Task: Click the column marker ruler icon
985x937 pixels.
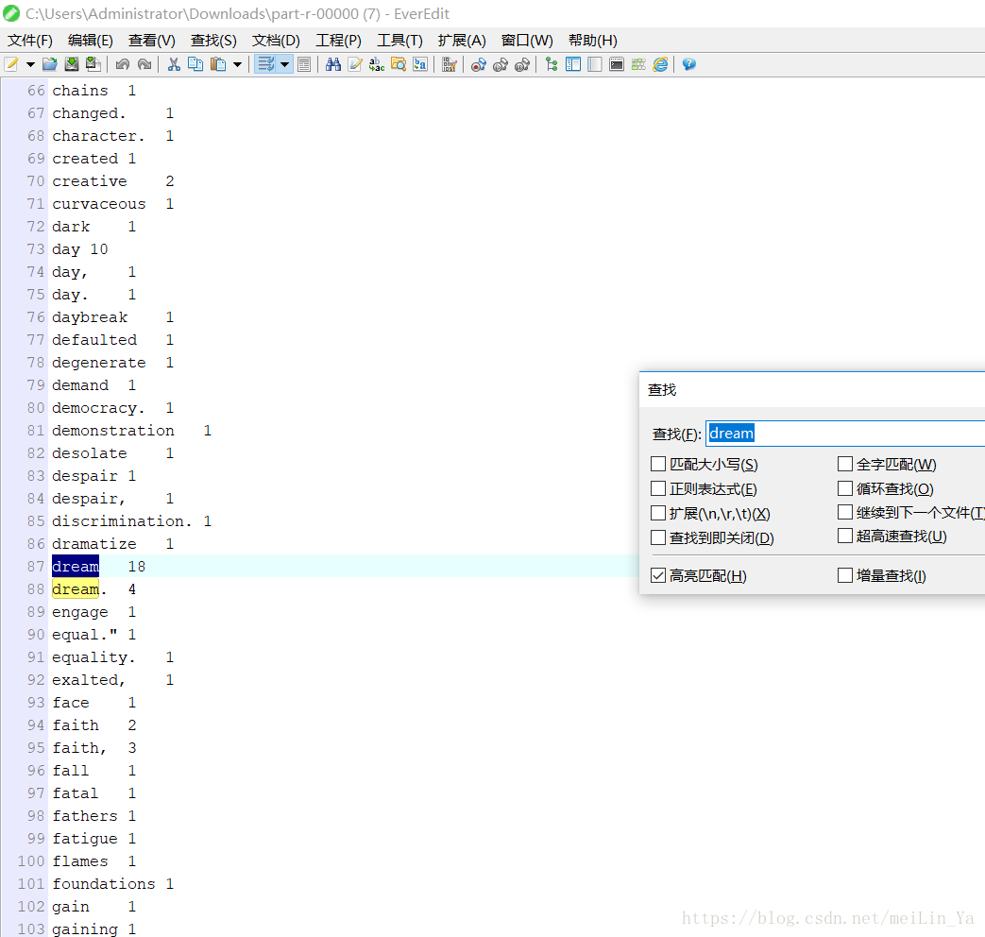Action: [x=450, y=64]
